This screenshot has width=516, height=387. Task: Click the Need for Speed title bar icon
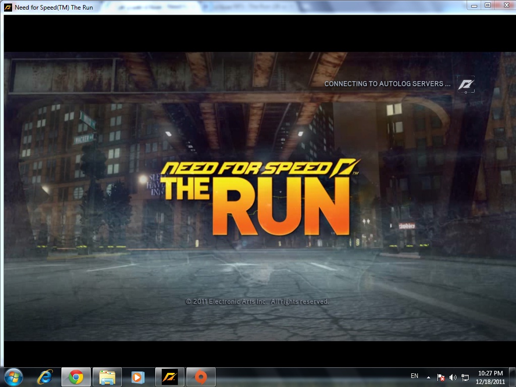(8, 7)
